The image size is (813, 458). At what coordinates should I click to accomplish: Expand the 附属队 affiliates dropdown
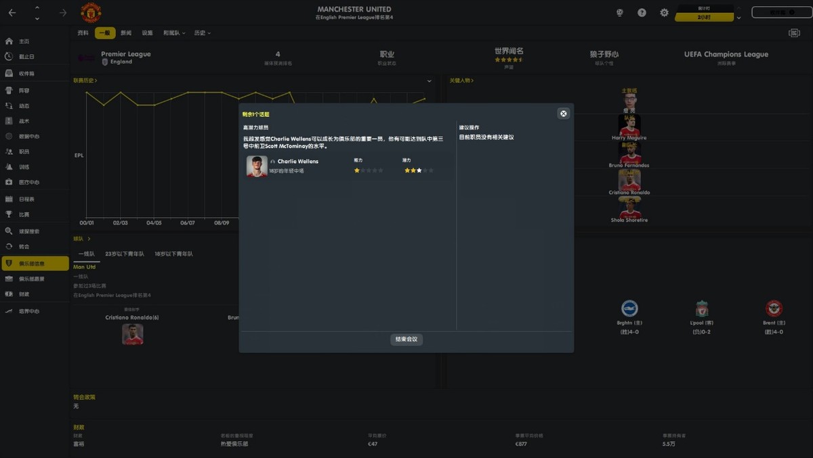click(173, 32)
